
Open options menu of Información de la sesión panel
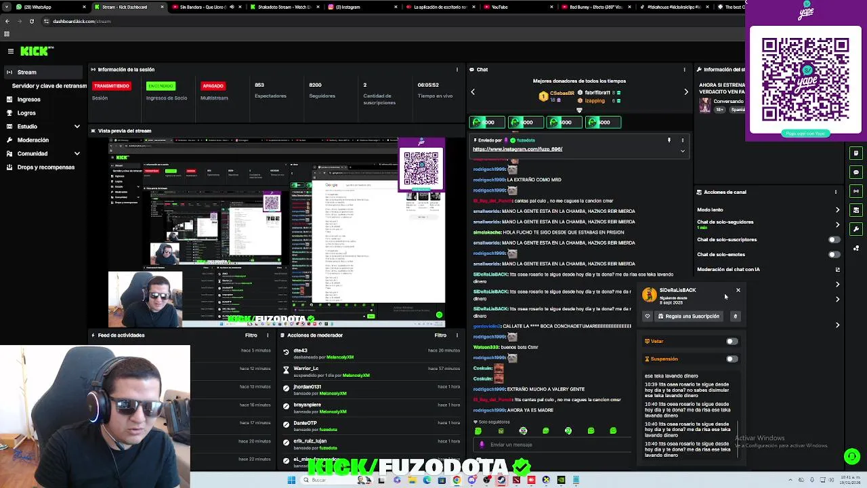pos(458,69)
